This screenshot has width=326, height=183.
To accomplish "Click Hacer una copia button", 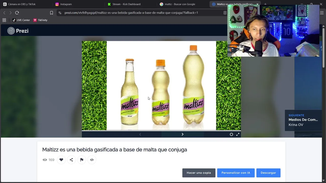I will 199,173.
